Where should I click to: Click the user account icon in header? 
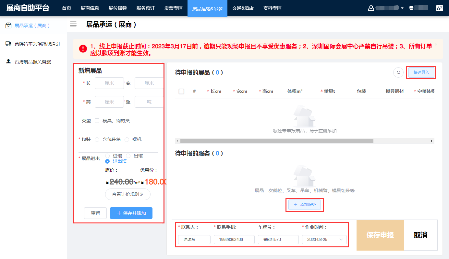pyautogui.click(x=371, y=8)
